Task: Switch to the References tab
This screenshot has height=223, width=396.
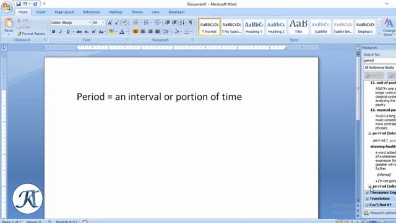Action: tap(92, 12)
